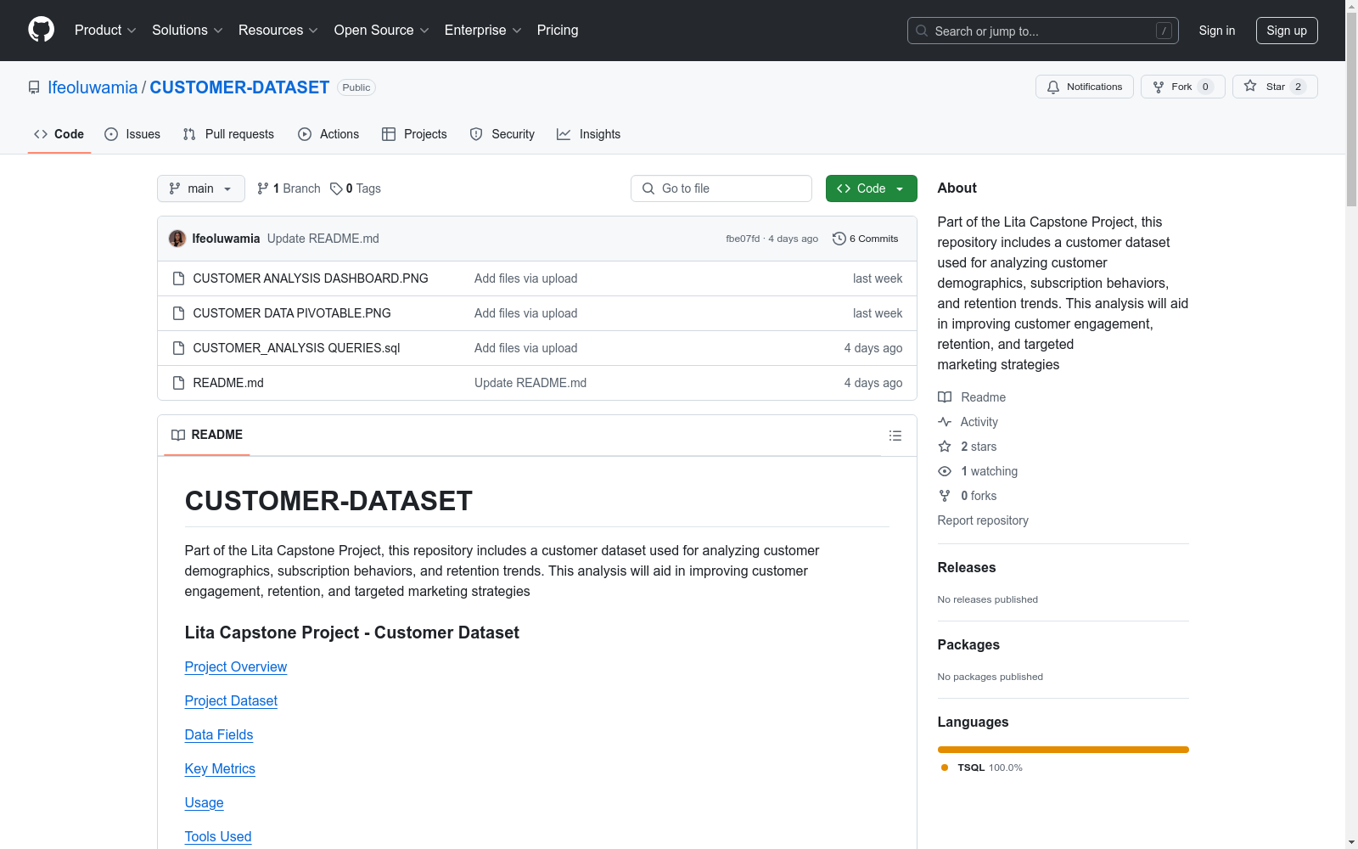Open CUSTOMER_ANALYSIS QUERIES.sql file
The image size is (1358, 849).
pyautogui.click(x=296, y=348)
